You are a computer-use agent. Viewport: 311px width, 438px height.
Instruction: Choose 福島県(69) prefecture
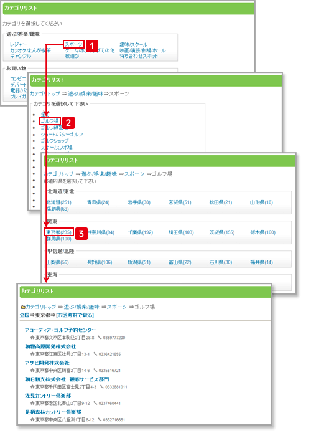point(57,209)
